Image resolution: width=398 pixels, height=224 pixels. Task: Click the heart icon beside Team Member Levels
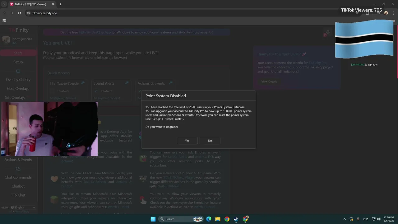pyautogui.click(x=54, y=179)
